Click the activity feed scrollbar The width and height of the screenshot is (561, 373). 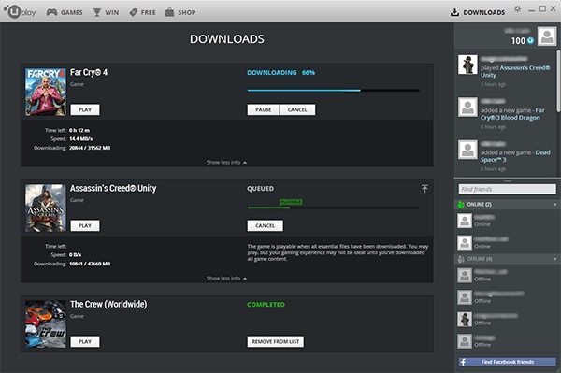tap(558, 81)
